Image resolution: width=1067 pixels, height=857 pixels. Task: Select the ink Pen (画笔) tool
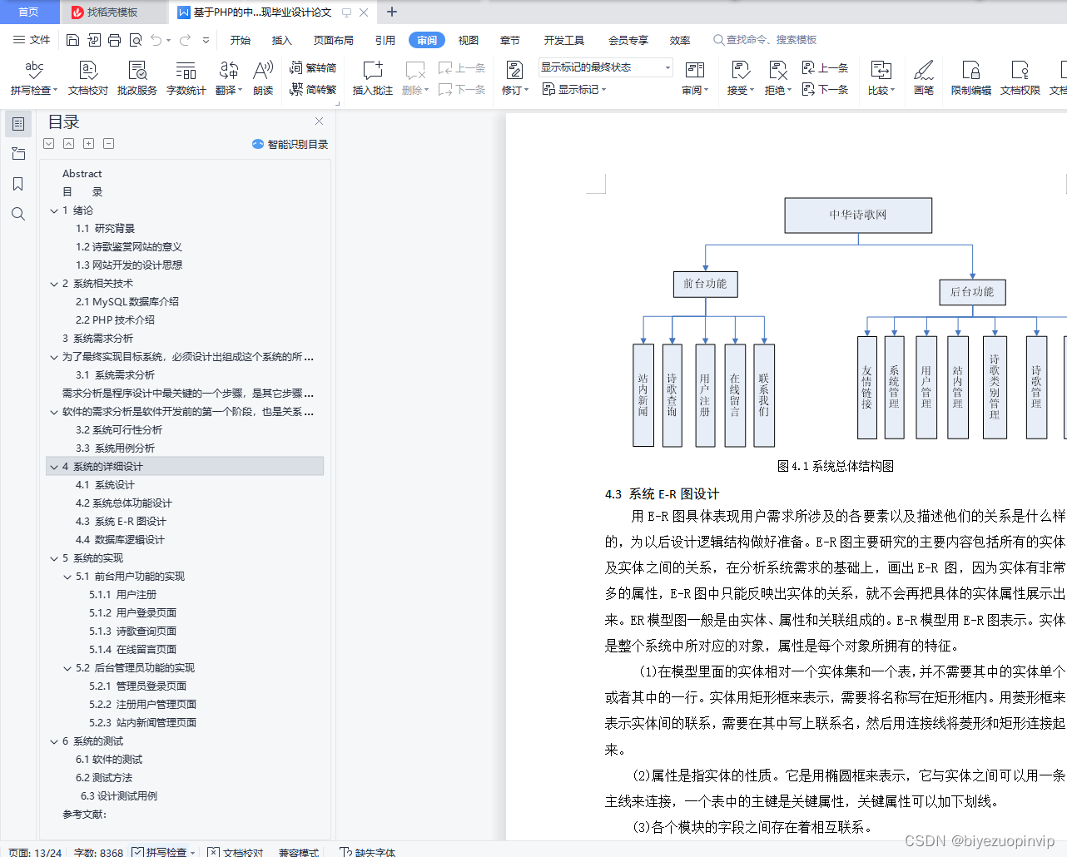click(x=924, y=78)
